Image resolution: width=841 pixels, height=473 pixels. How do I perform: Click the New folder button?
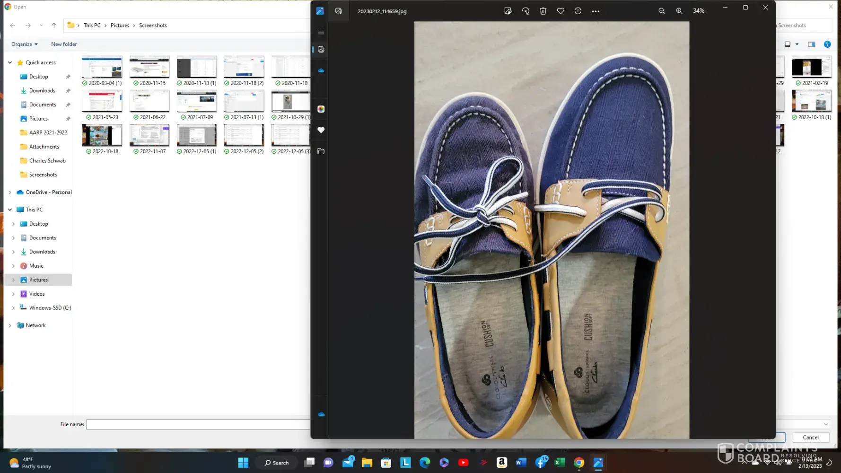tap(64, 44)
